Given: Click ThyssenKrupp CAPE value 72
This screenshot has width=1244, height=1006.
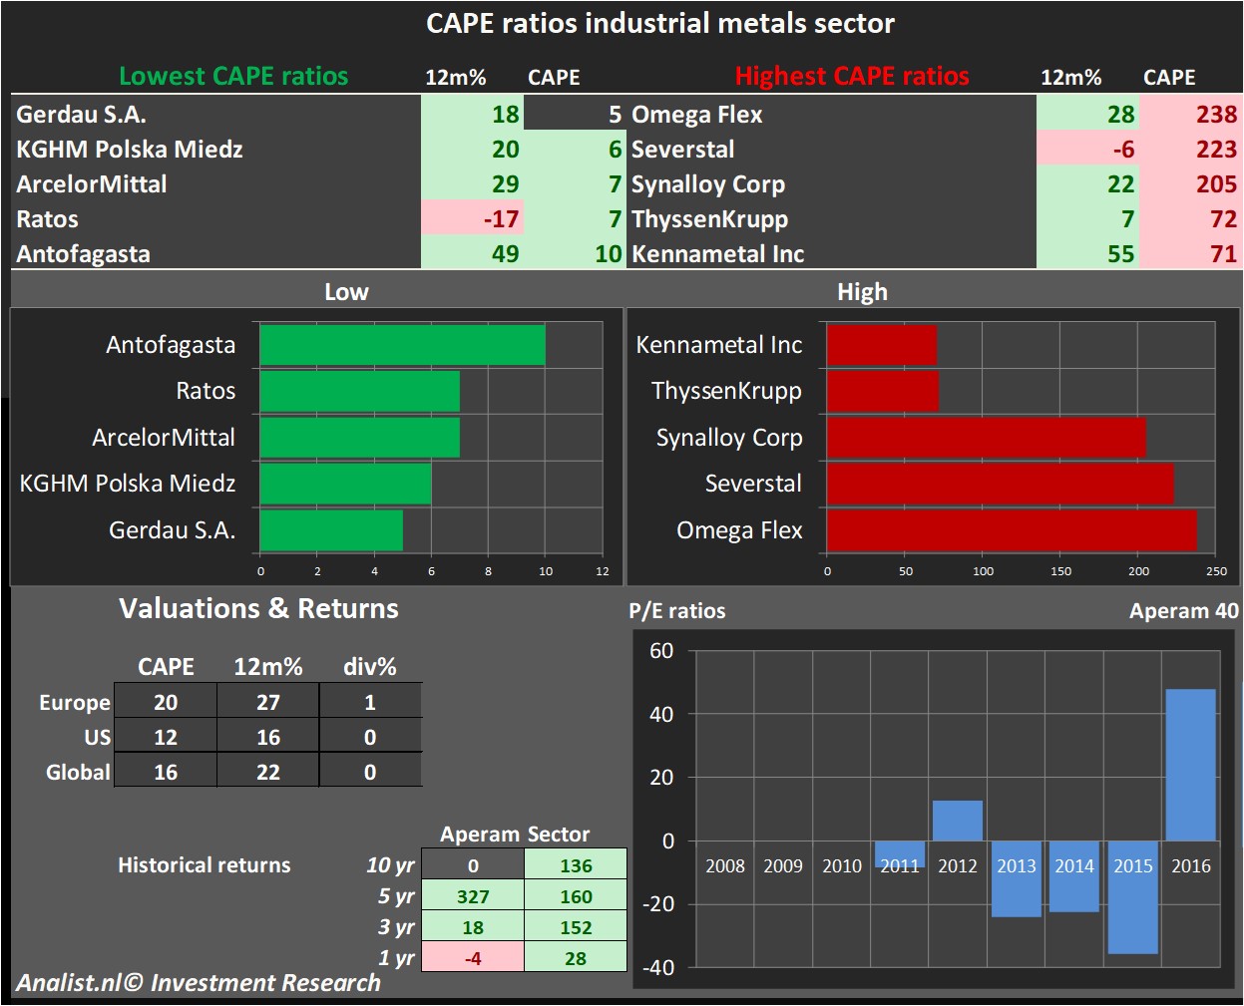Looking at the screenshot, I should coord(1190,219).
